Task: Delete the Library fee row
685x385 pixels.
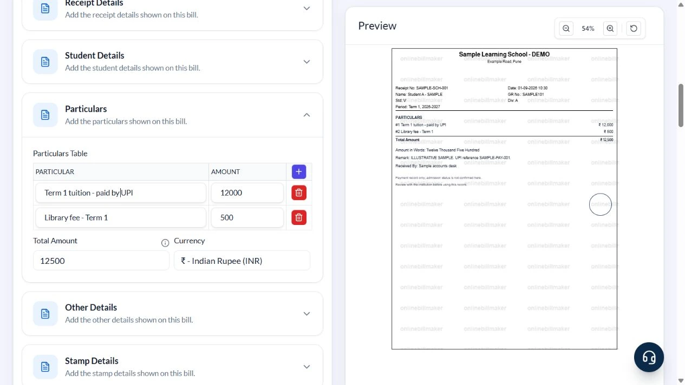Action: pos(298,217)
